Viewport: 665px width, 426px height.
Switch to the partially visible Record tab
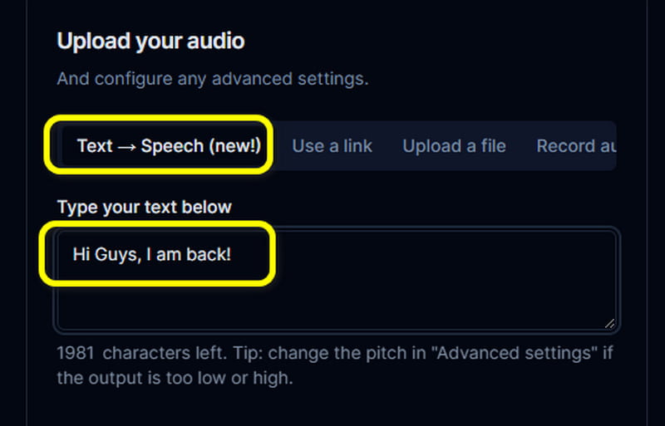(x=576, y=146)
